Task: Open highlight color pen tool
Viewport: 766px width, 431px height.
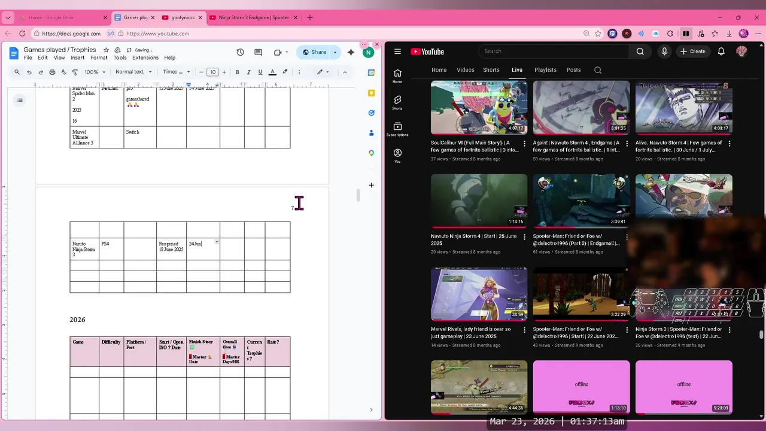Action: 285,72
